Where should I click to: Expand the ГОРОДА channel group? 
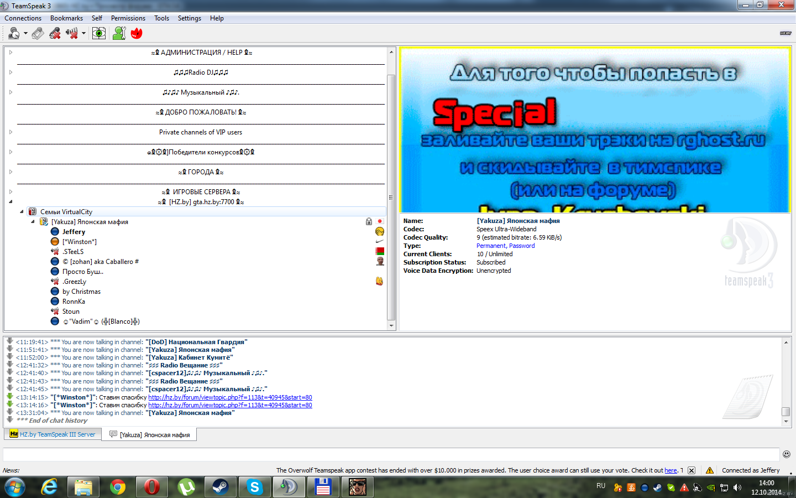point(11,172)
